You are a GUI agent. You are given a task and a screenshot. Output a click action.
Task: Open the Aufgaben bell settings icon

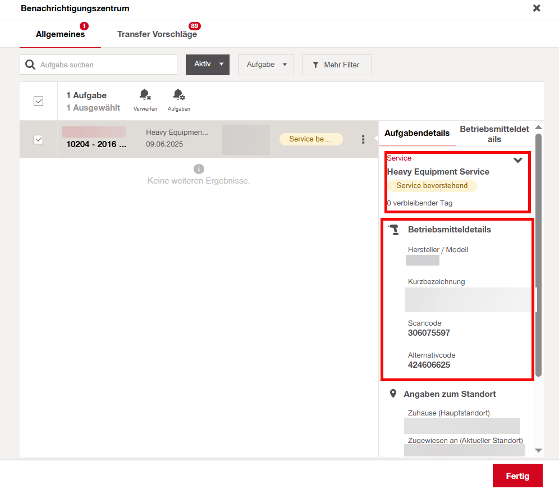[x=179, y=95]
